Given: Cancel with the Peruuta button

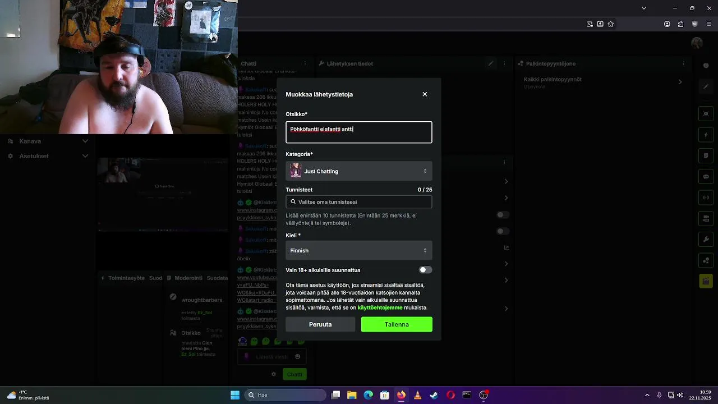Looking at the screenshot, I should (x=320, y=324).
